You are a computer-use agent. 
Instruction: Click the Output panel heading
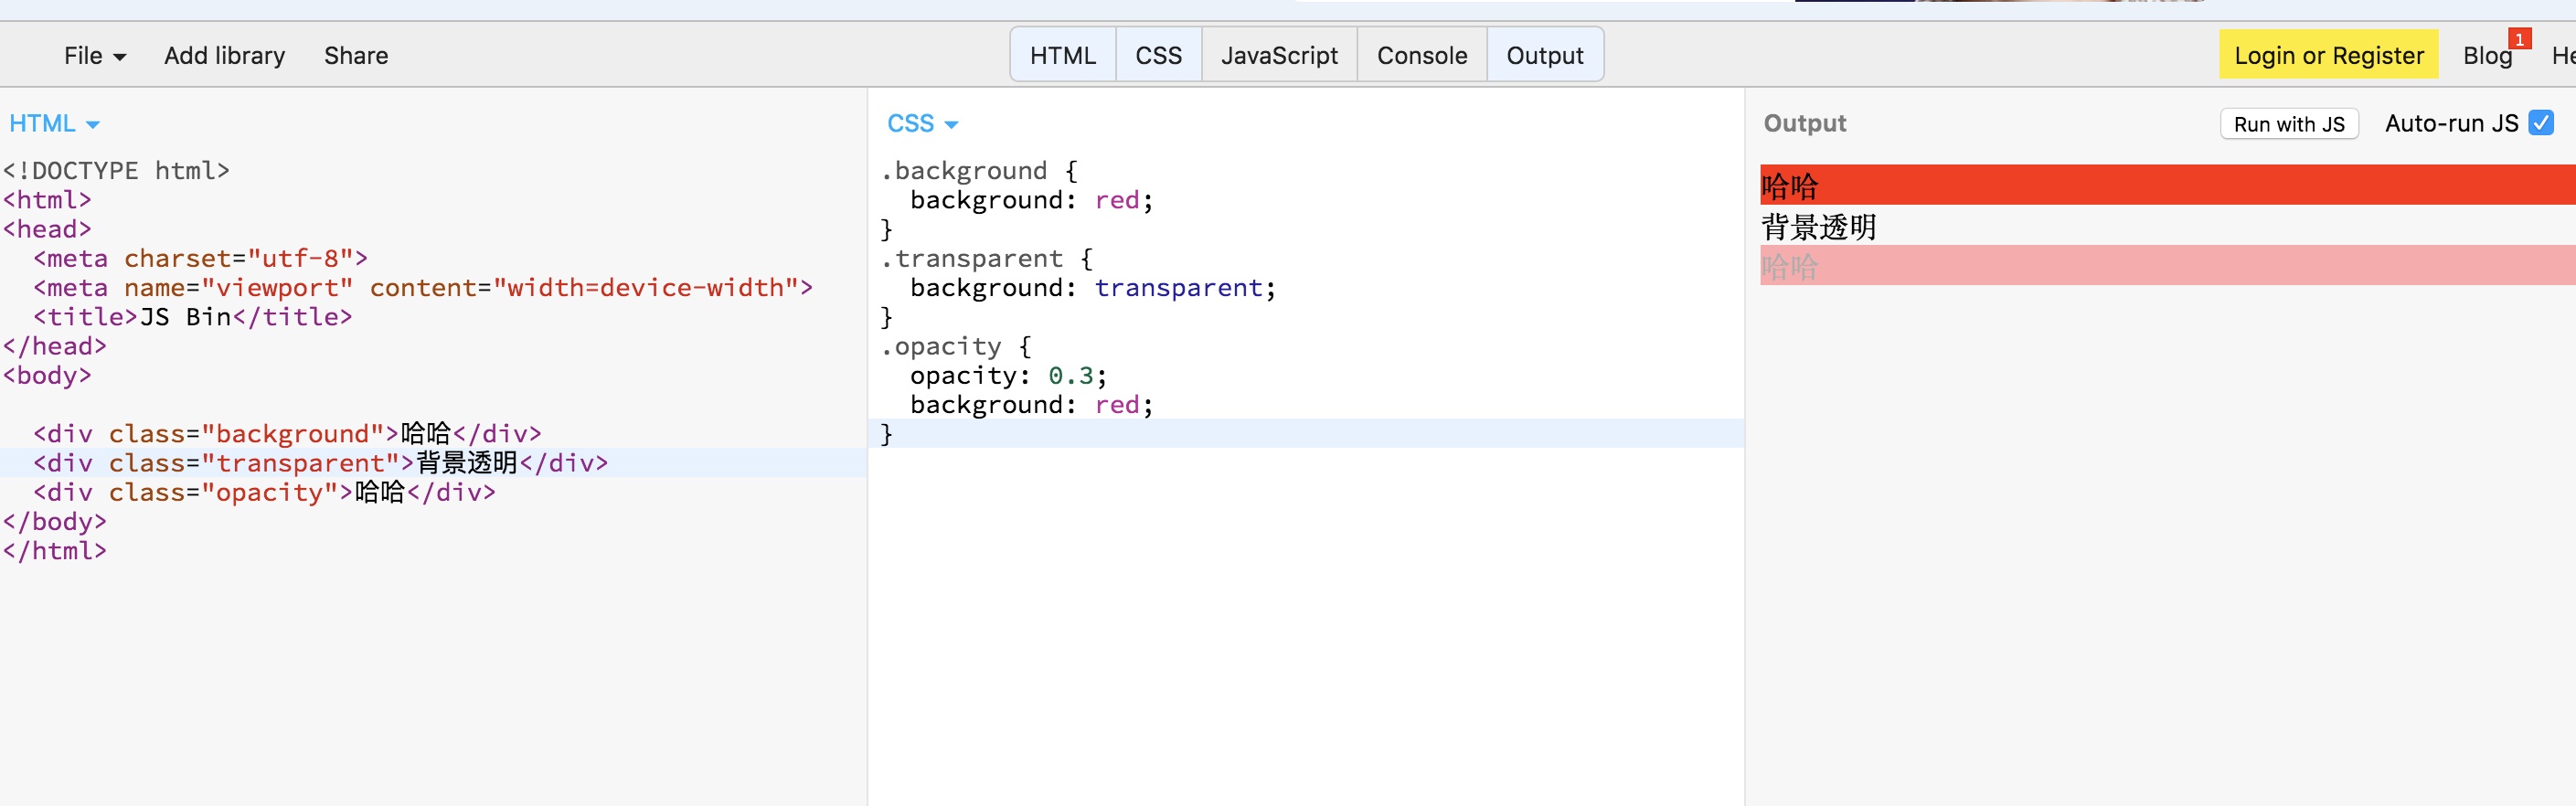click(x=1804, y=123)
